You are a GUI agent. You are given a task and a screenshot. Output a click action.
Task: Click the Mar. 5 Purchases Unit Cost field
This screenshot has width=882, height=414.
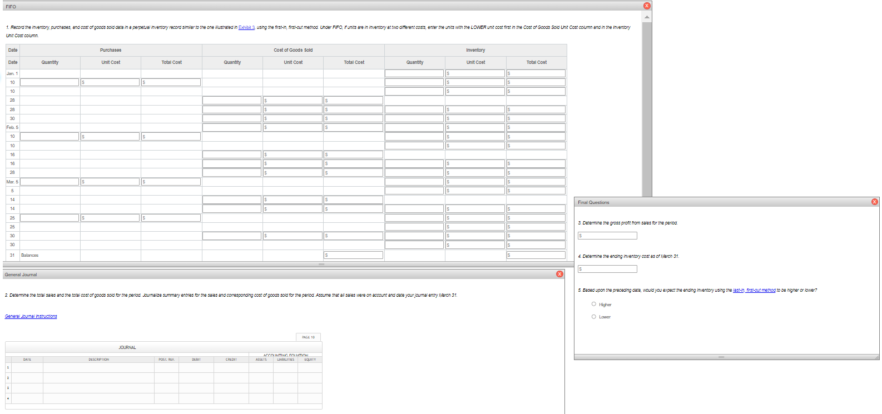(x=110, y=182)
